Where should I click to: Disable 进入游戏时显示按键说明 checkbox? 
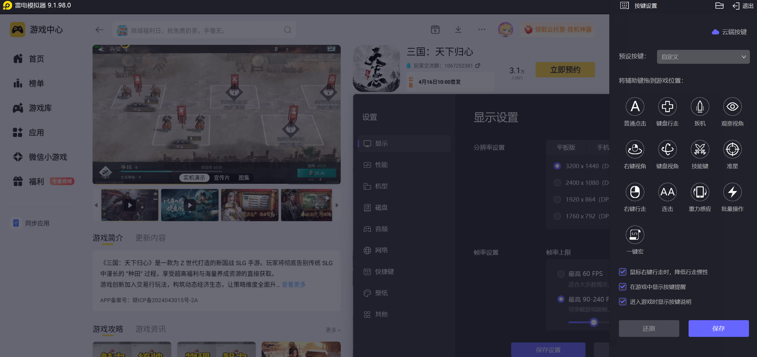pyautogui.click(x=623, y=302)
